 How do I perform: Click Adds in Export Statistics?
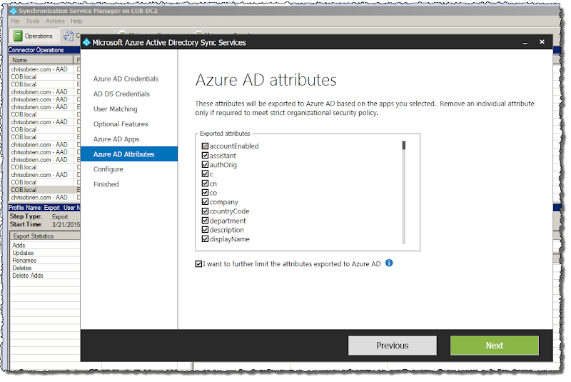(x=19, y=246)
